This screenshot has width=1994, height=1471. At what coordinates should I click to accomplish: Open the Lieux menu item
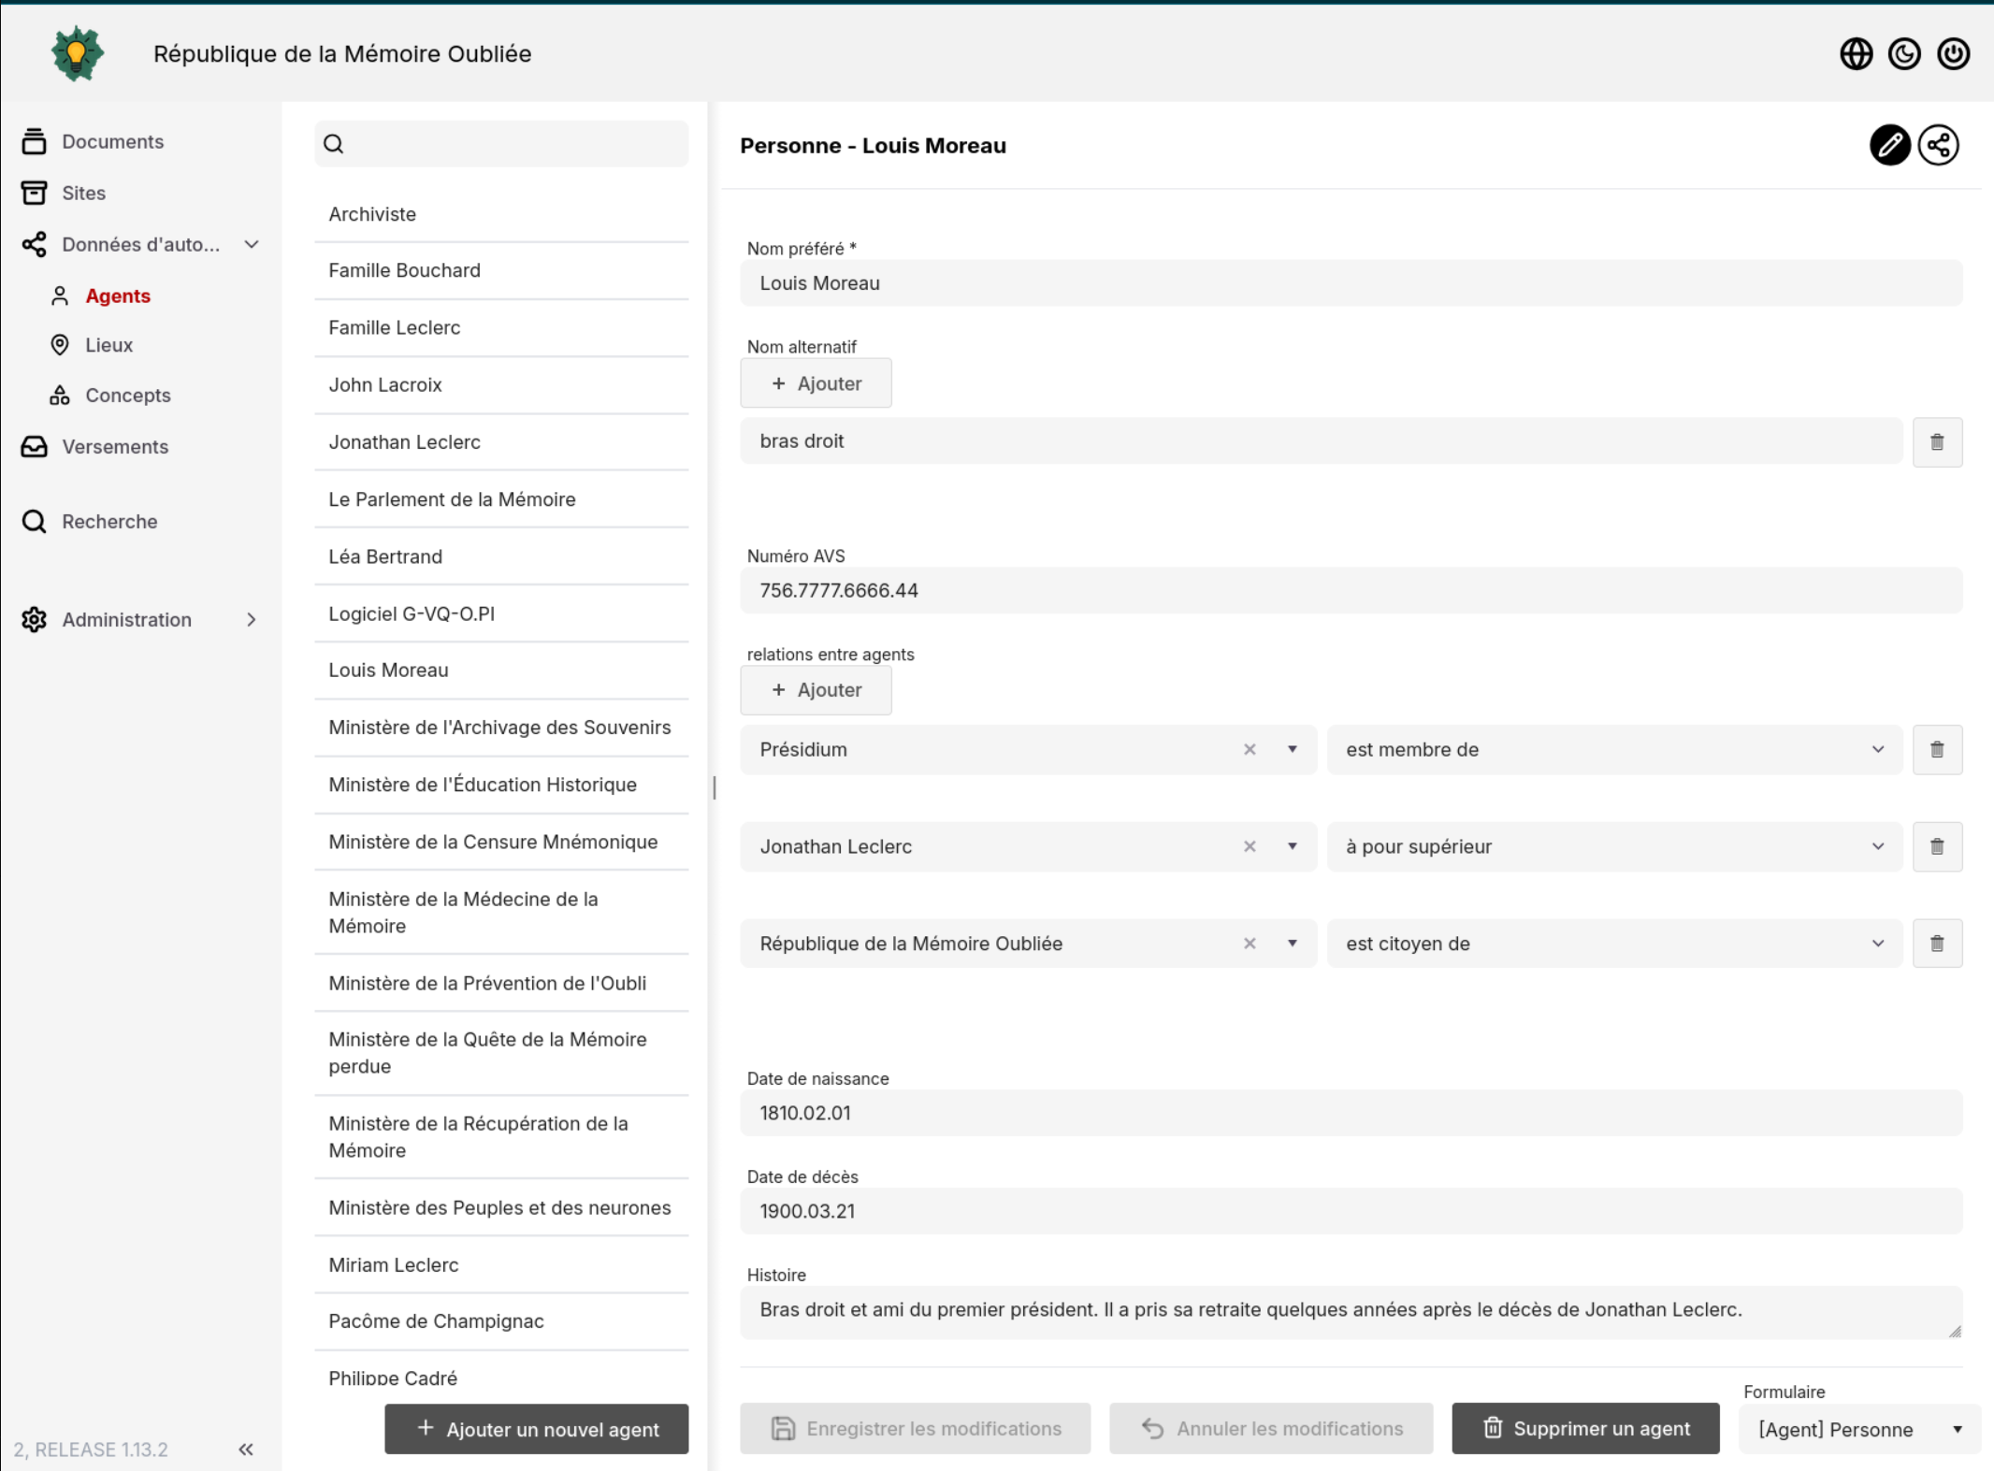[x=108, y=345]
